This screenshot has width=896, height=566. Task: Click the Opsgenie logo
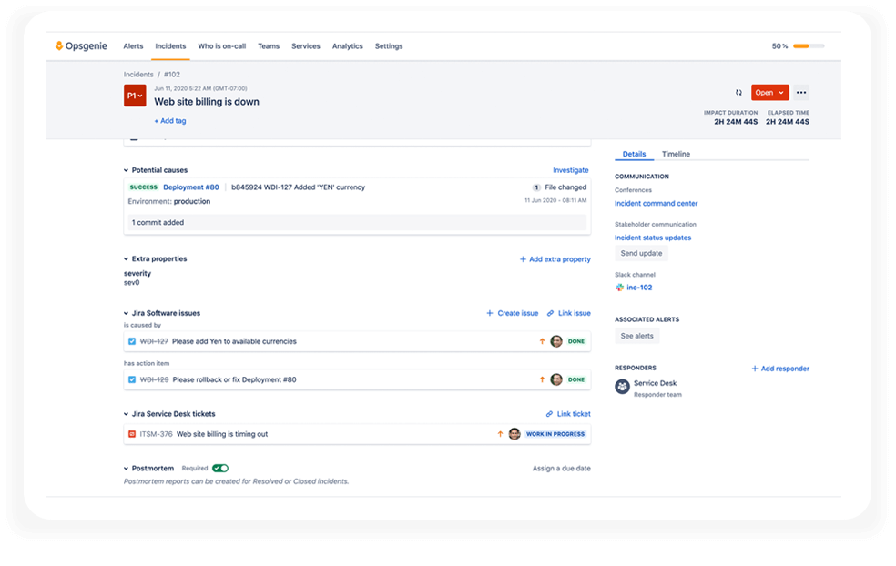click(80, 45)
